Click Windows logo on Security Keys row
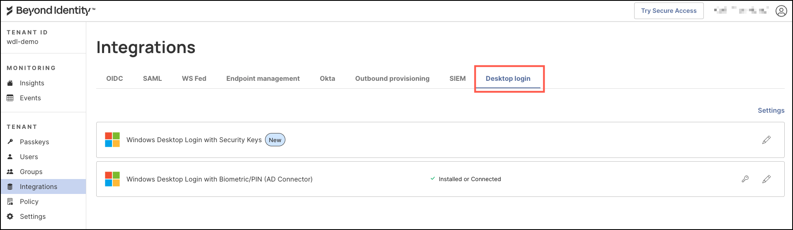Viewport: 793px width, 230px height. pos(112,140)
